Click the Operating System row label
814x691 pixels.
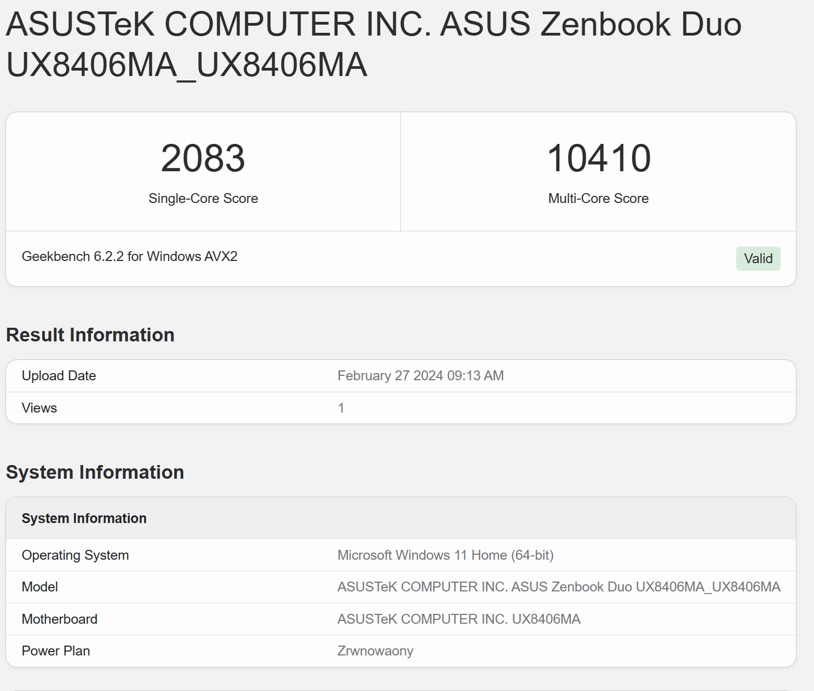click(x=75, y=555)
